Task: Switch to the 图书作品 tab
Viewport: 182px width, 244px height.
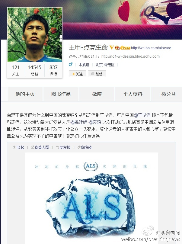Action: pyautogui.click(x=61, y=94)
